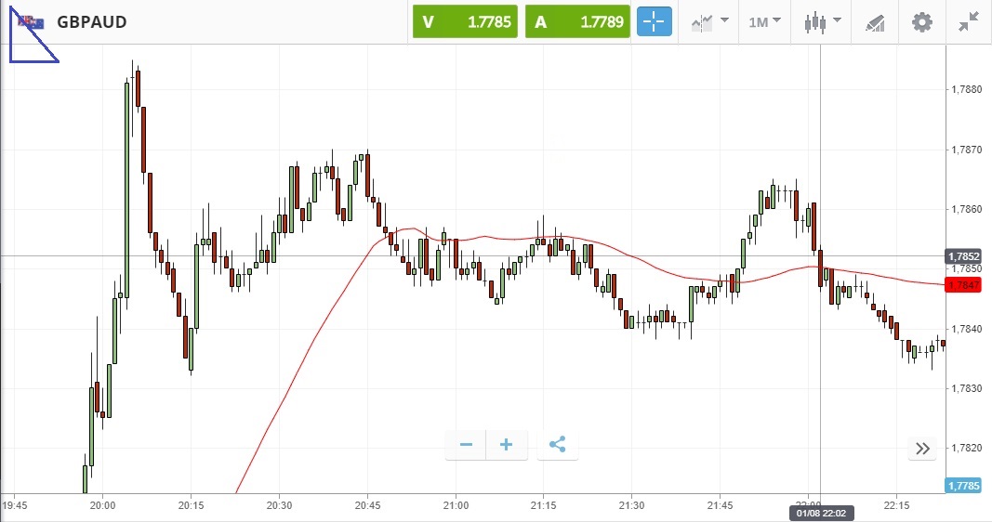
Task: Click the 01/08 22:02 time marker
Action: point(820,512)
